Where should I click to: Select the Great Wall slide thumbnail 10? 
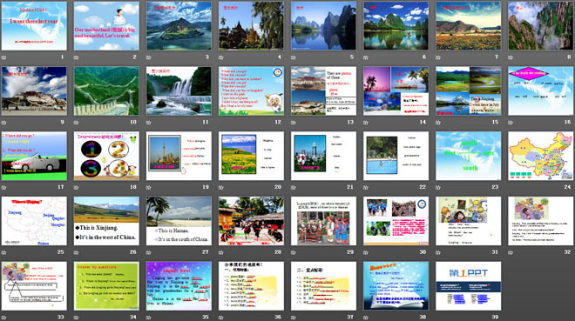pyautogui.click(x=106, y=90)
